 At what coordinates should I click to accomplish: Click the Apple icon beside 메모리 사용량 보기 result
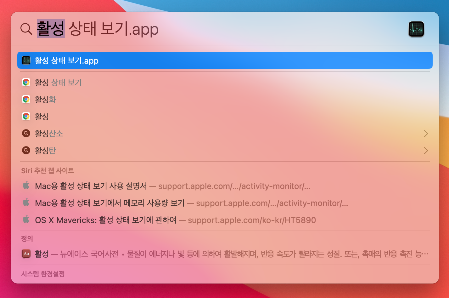coord(26,202)
